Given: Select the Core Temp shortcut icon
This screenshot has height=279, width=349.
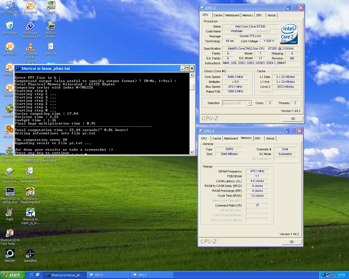Looking at the screenshot, I should tap(10, 237).
